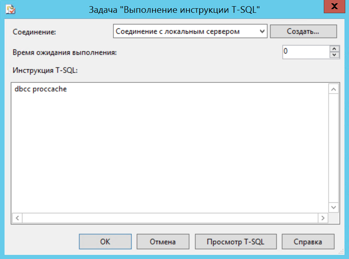This screenshot has height=259, width=349.
Task: Confirm the dialog with OK
Action: (x=105, y=242)
